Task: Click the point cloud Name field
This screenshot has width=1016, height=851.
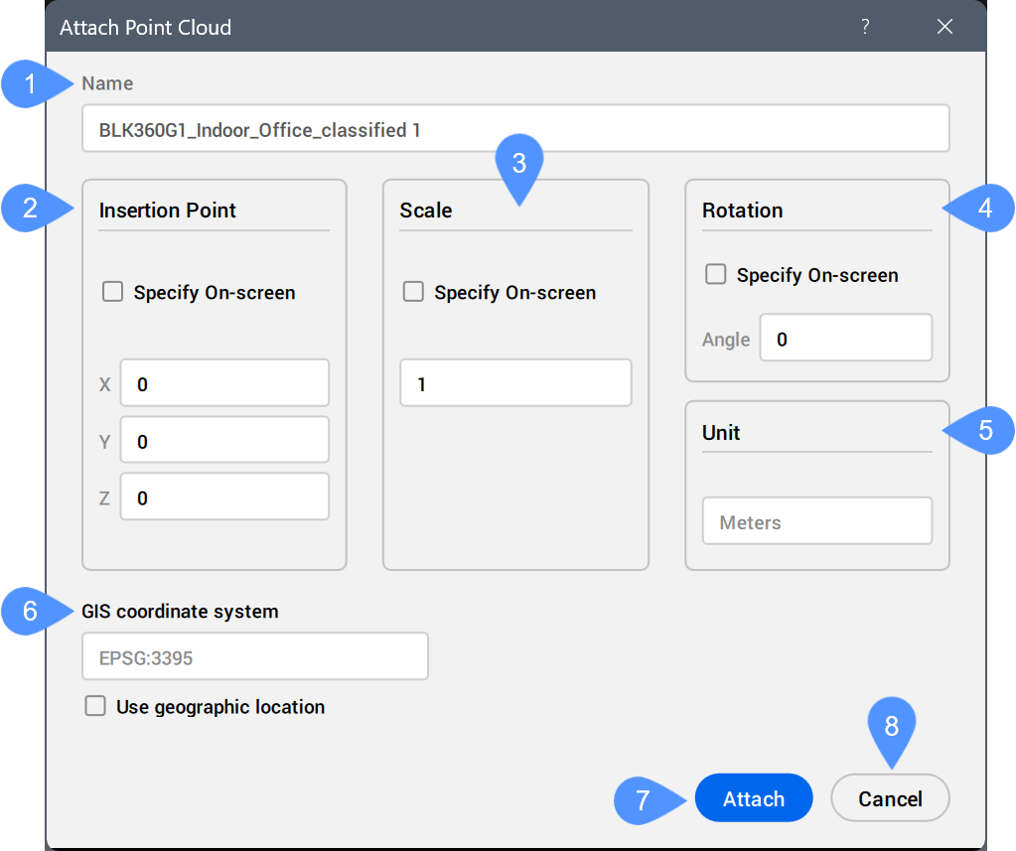Action: pos(515,129)
